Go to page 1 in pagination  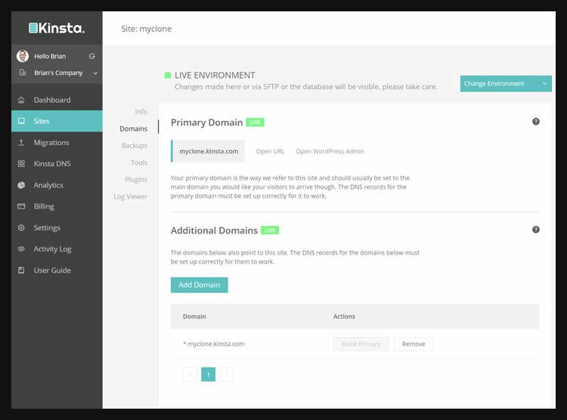pyautogui.click(x=208, y=374)
